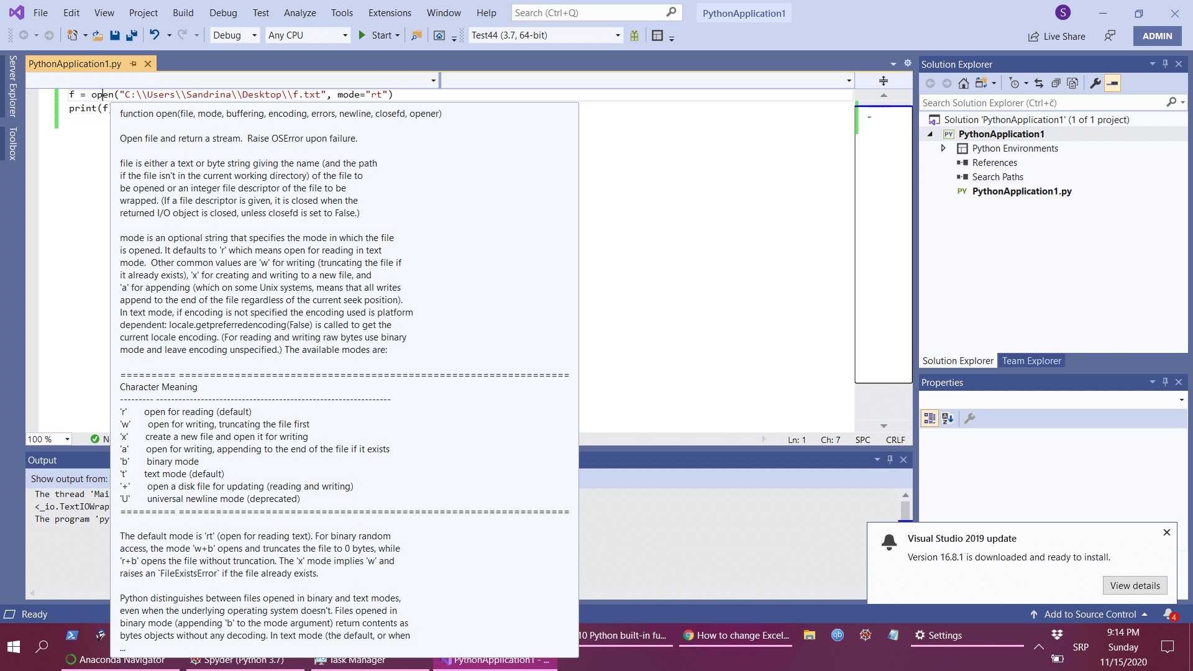The height and width of the screenshot is (671, 1193).
Task: Open the Debug configuration dropdown
Action: [234, 35]
